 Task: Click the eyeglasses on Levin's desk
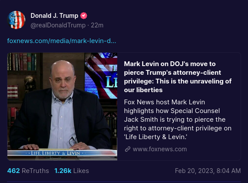[x=73, y=141]
